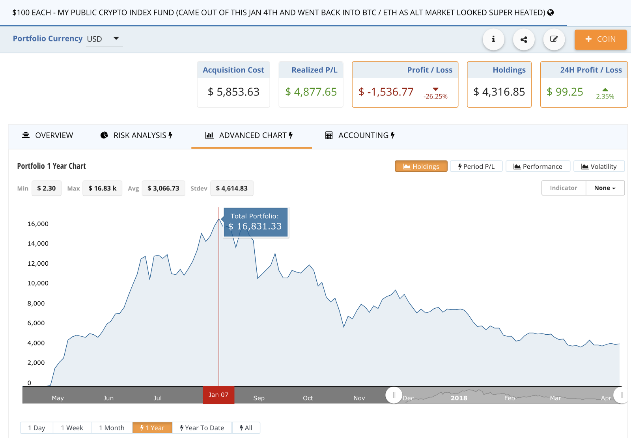Click the public globe icon in title
Viewport: 631px width, 438px height.
point(551,13)
